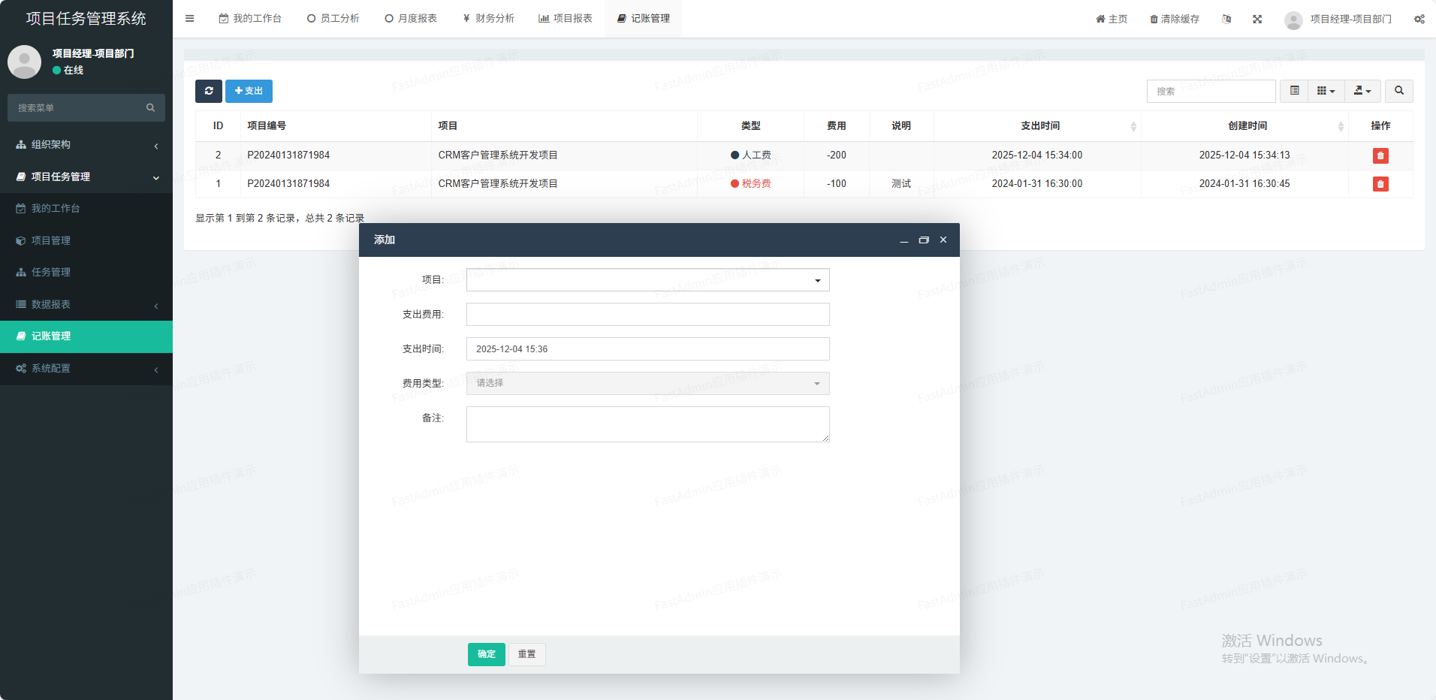Click the 重置 reset button

point(526,654)
